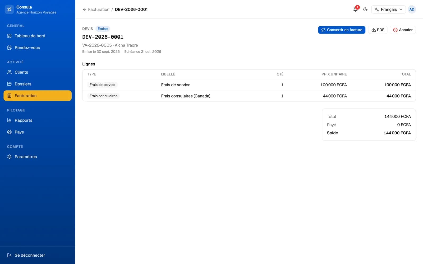423x264 pixels.
Task: Click the 44 000 FCFA line total
Action: pos(398,96)
